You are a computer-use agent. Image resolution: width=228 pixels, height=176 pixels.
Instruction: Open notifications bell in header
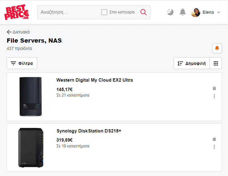point(183,12)
